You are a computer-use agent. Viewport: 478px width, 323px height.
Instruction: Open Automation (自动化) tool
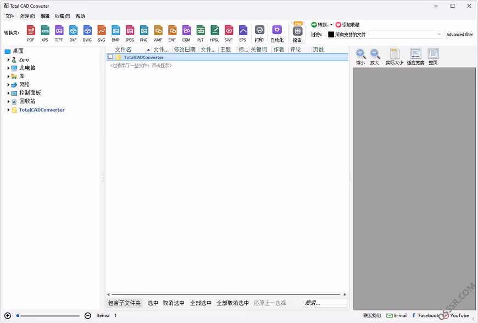coord(277,33)
